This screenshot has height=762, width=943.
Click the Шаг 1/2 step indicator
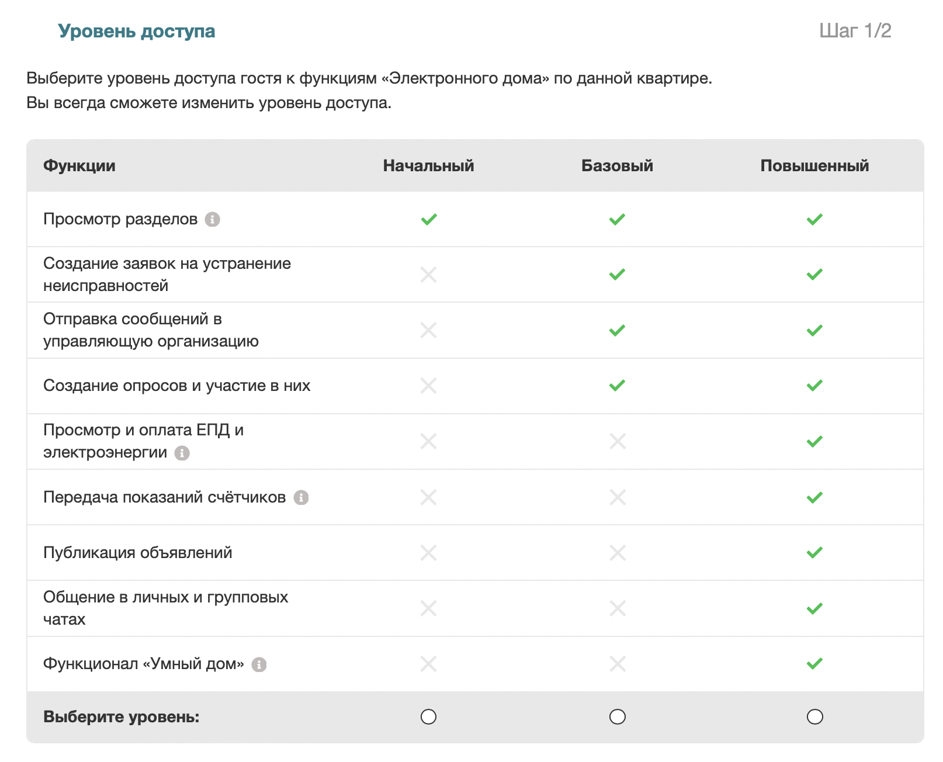pyautogui.click(x=855, y=31)
